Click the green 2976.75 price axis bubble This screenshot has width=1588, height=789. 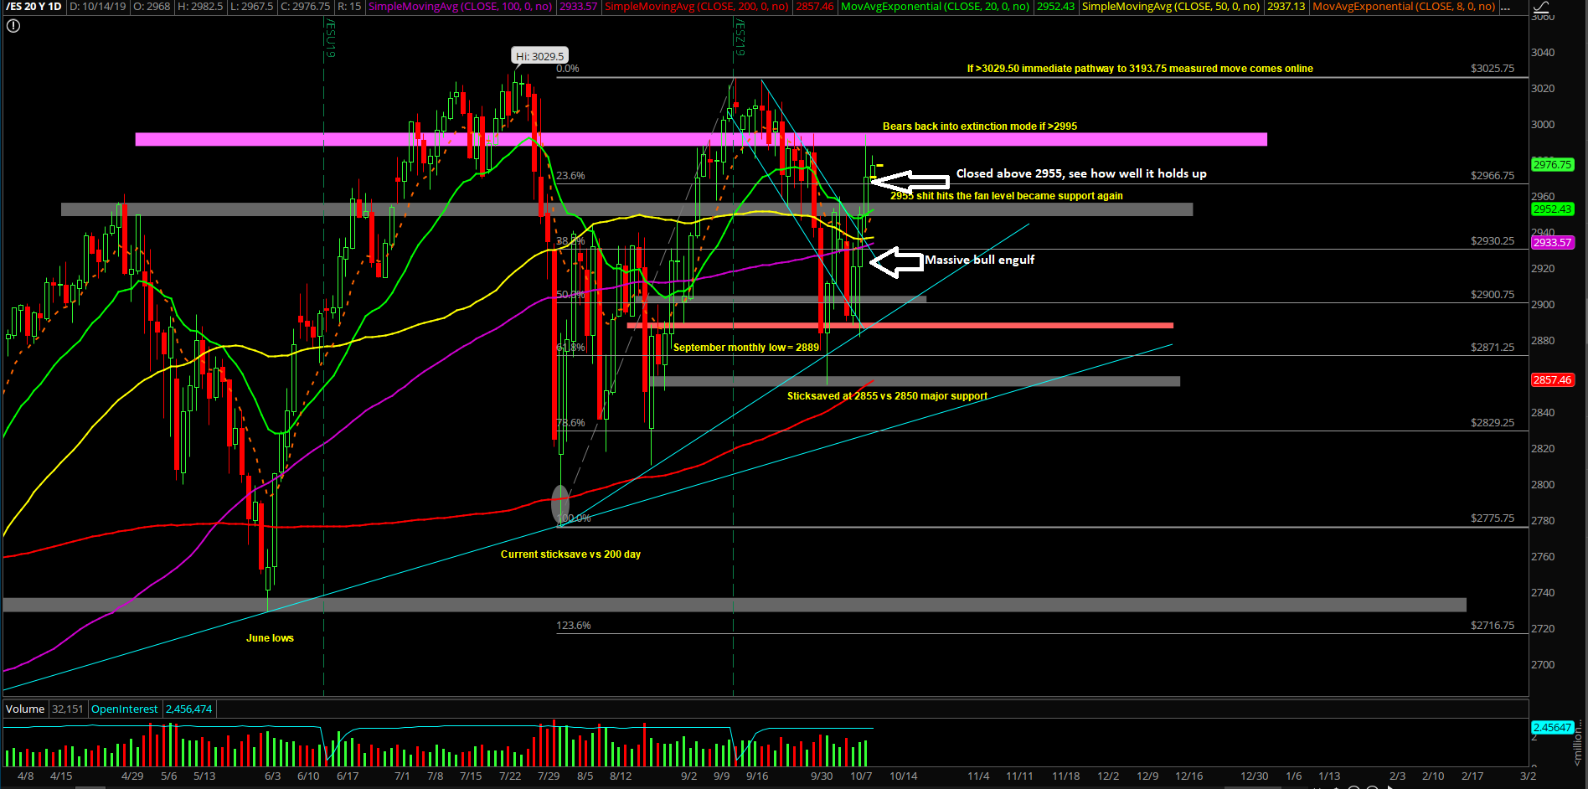click(x=1552, y=165)
